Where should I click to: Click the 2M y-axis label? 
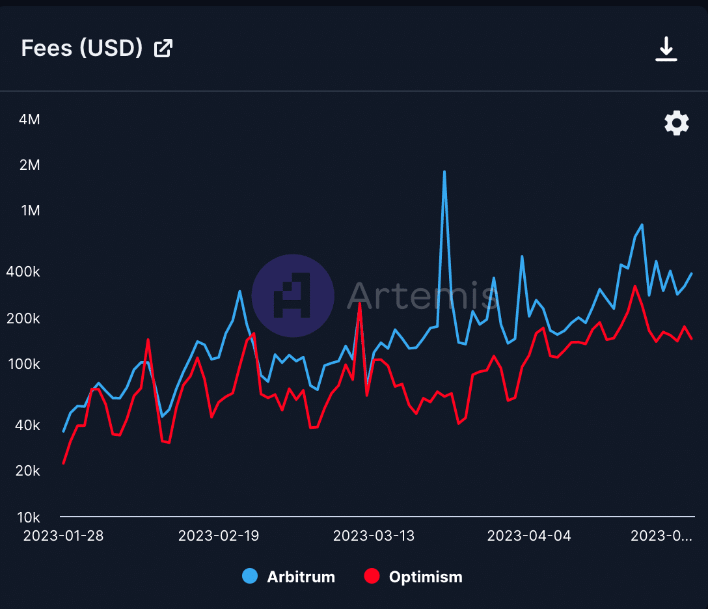click(29, 165)
